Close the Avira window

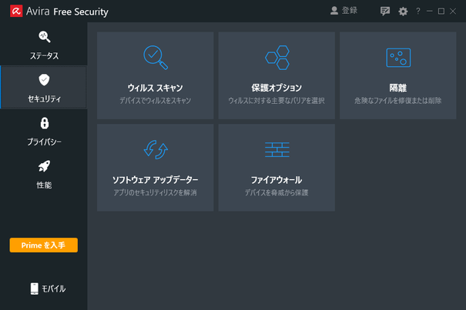tap(453, 12)
